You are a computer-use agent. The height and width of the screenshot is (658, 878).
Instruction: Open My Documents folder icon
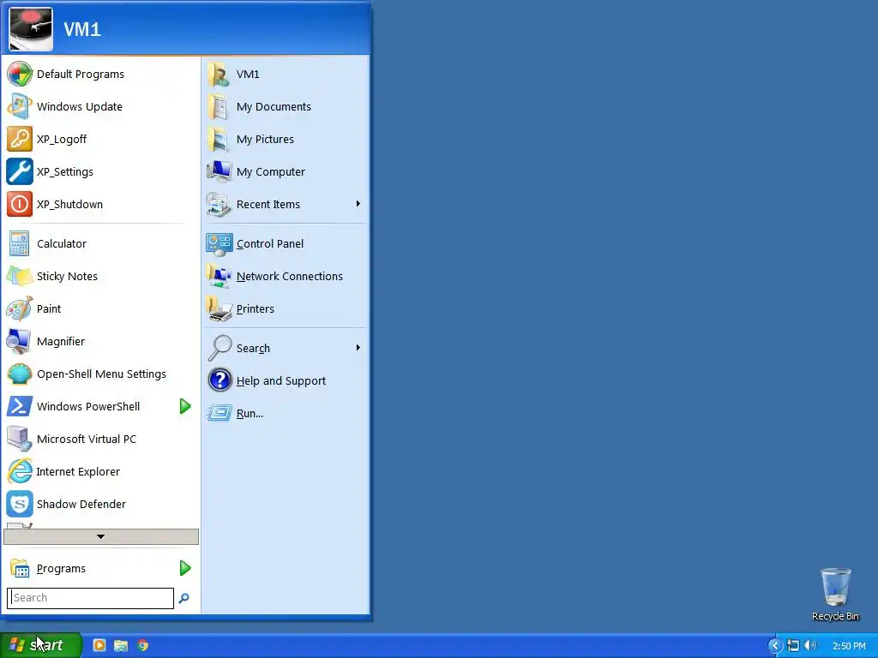(x=219, y=106)
